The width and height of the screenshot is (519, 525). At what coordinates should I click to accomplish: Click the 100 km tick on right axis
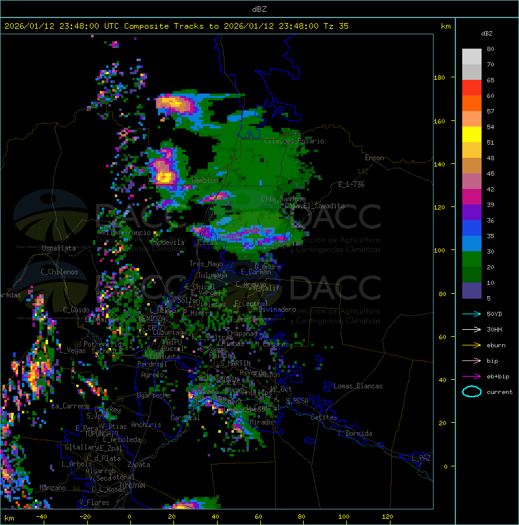[439, 251]
